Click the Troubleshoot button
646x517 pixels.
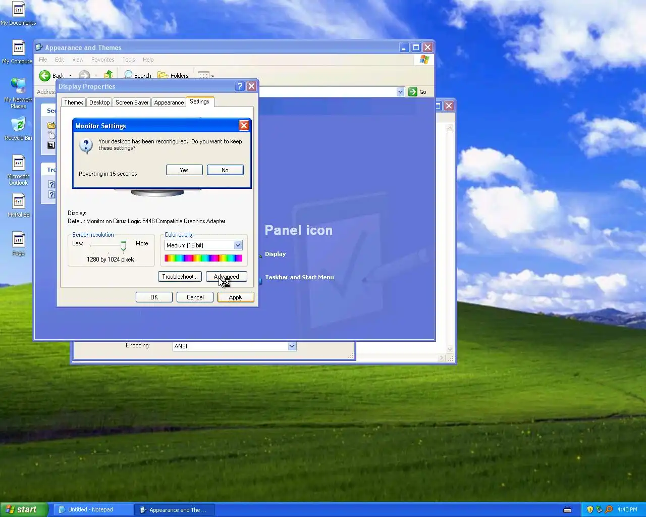coord(180,277)
